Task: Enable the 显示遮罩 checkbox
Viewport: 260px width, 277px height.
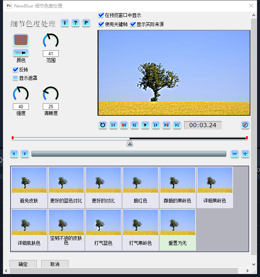Action: point(16,78)
